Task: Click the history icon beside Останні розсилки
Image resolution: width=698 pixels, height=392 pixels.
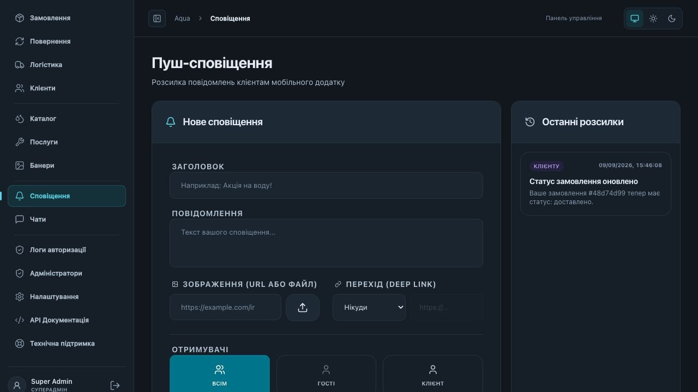Action: [x=530, y=122]
